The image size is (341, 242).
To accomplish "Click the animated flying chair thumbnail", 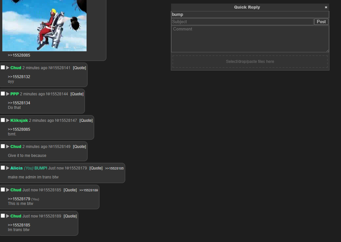I will (44, 25).
